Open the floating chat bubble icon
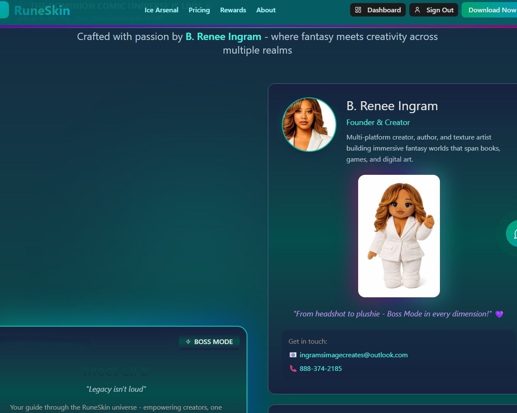 (x=512, y=234)
